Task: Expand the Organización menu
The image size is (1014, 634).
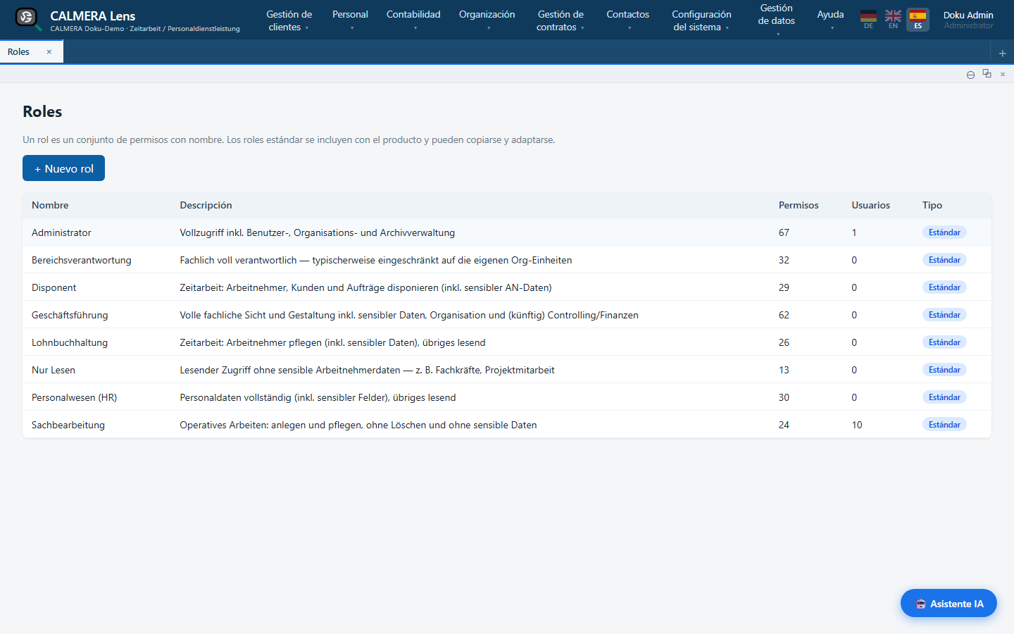Action: click(x=487, y=20)
